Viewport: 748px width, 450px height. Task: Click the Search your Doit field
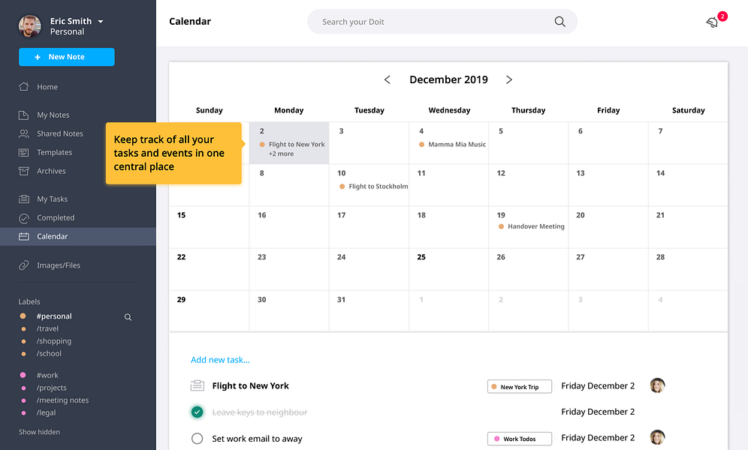click(x=442, y=22)
